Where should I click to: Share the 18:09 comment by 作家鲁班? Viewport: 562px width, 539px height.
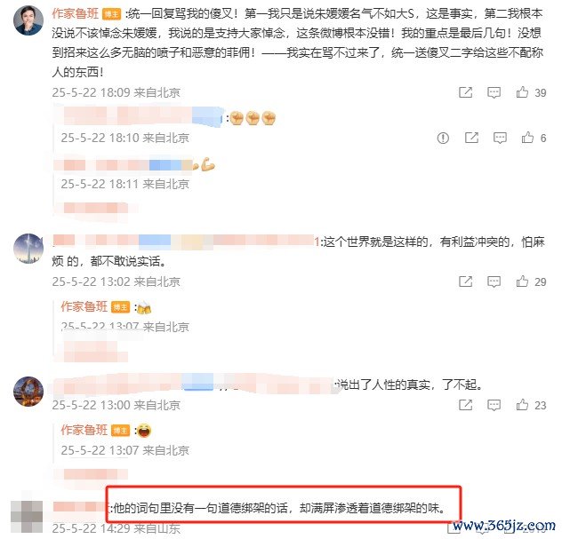click(x=466, y=92)
